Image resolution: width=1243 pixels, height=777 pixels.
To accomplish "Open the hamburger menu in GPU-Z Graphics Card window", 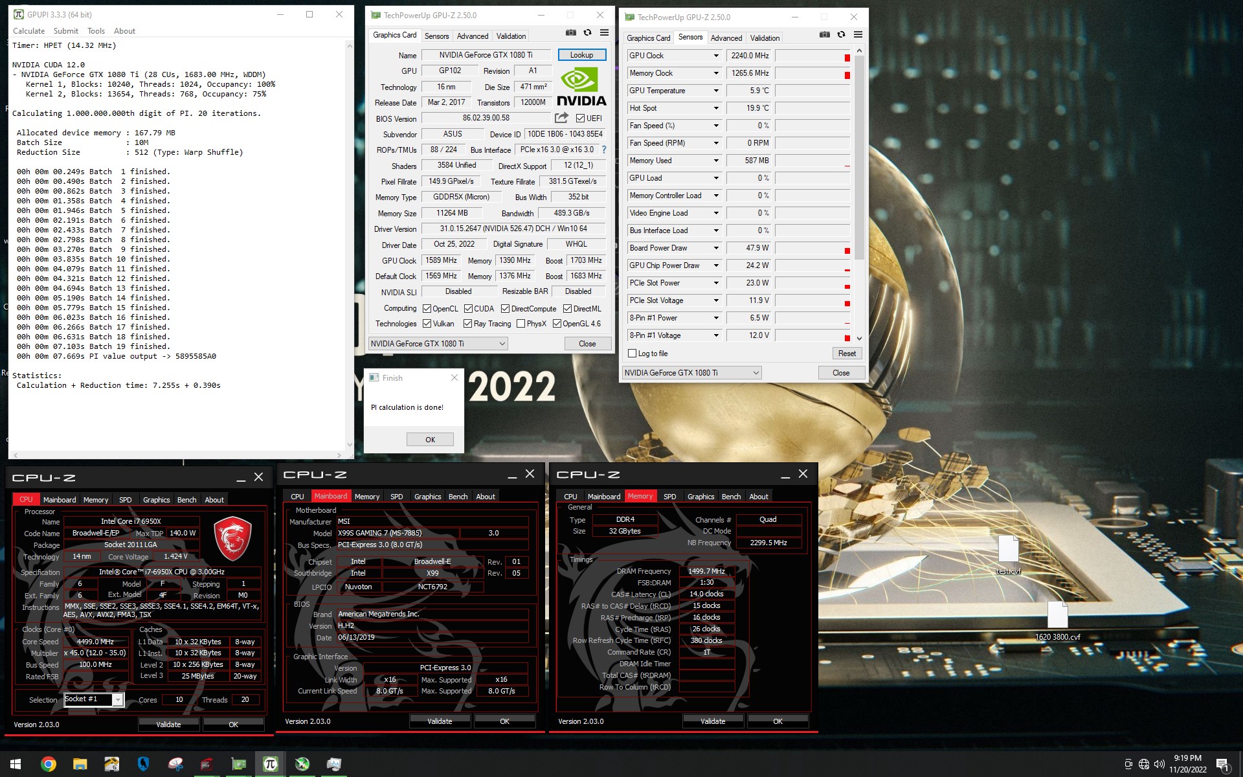I will click(604, 32).
